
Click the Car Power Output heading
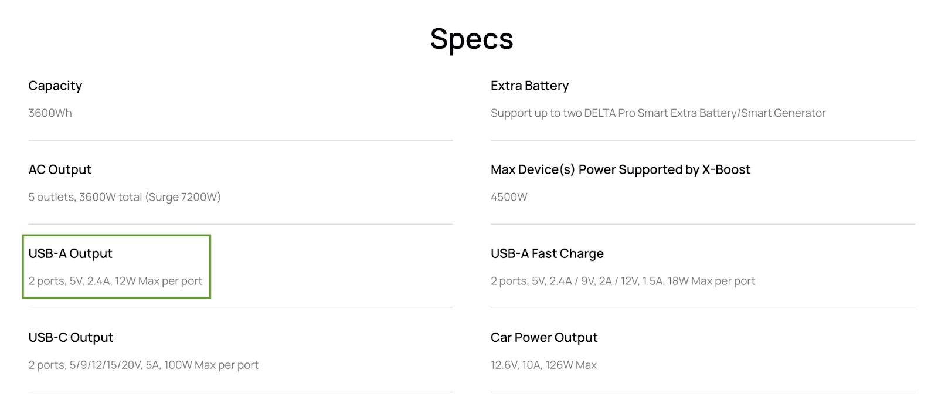[x=544, y=337]
